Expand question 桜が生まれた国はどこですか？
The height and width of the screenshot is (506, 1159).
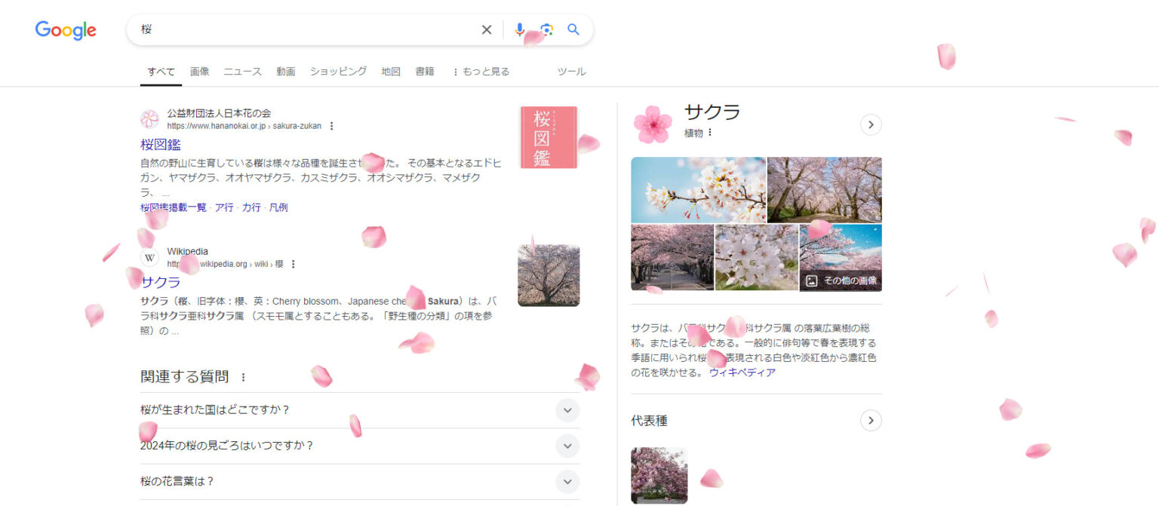tap(567, 410)
